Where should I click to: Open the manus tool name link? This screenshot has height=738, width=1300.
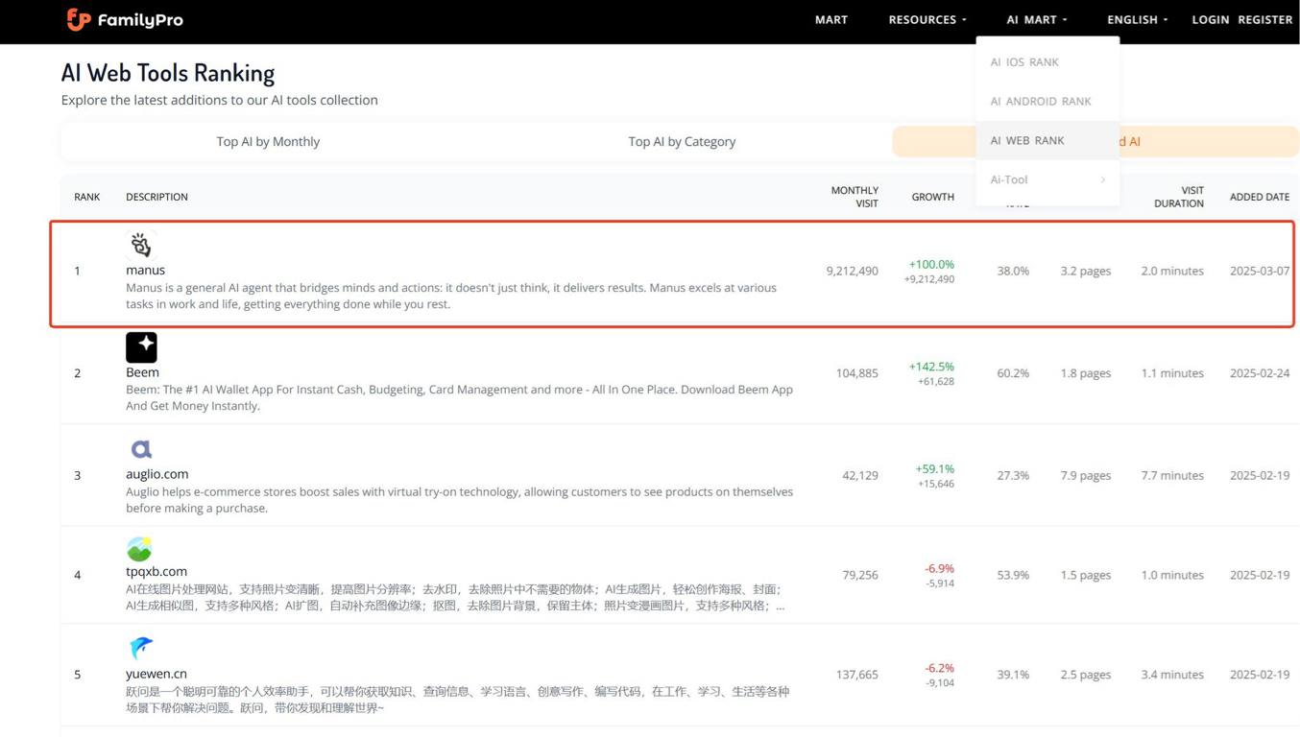(x=145, y=270)
